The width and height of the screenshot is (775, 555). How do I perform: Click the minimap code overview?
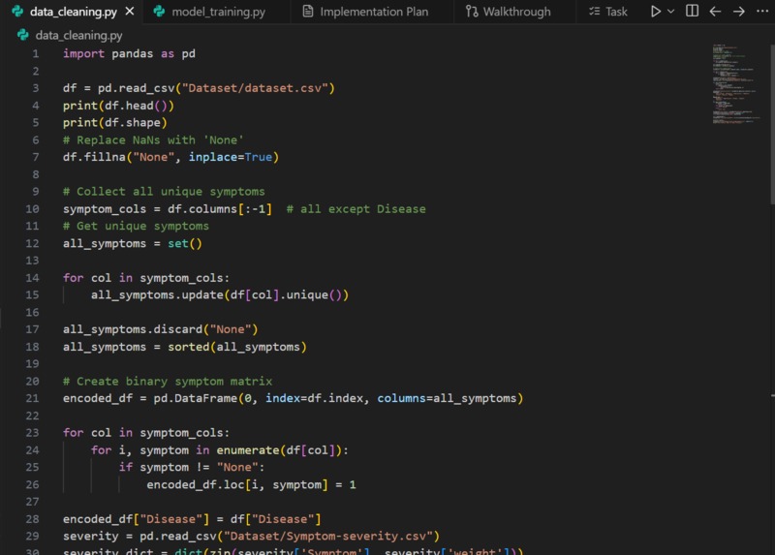click(736, 83)
